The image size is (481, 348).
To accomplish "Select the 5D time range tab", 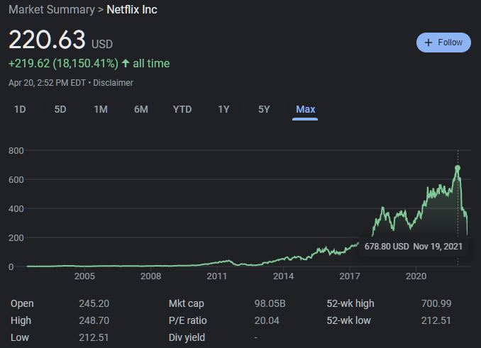I will [x=60, y=109].
